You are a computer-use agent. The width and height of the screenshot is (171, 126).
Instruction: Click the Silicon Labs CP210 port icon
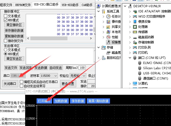[x=140, y=68]
